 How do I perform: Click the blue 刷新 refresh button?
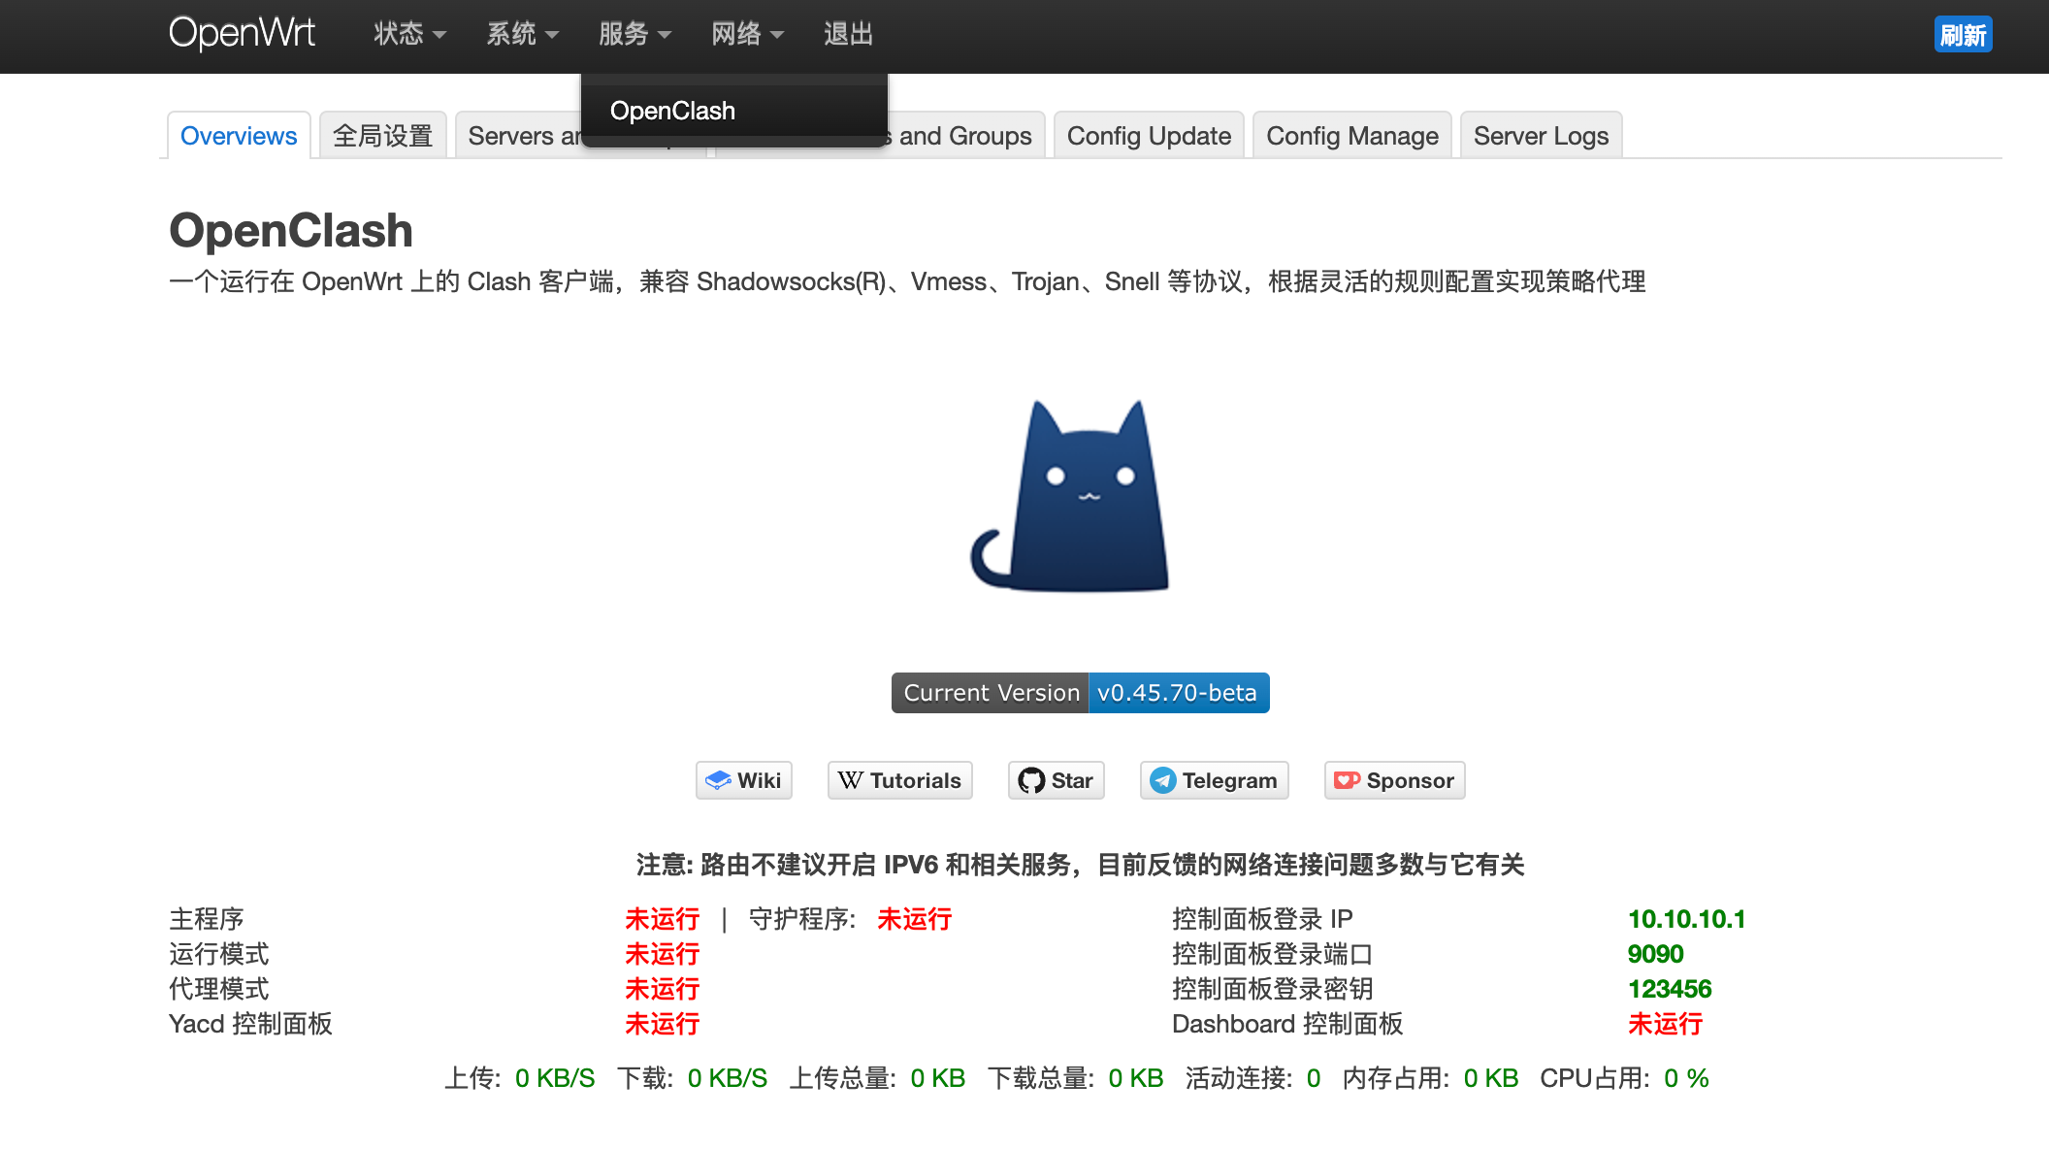[x=1963, y=35]
